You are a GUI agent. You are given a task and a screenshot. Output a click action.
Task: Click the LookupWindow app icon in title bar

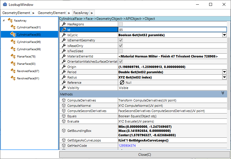pyautogui.click(x=5, y=4)
